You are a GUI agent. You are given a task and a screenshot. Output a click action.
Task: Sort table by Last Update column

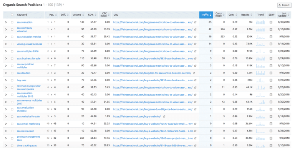(x=284, y=15)
